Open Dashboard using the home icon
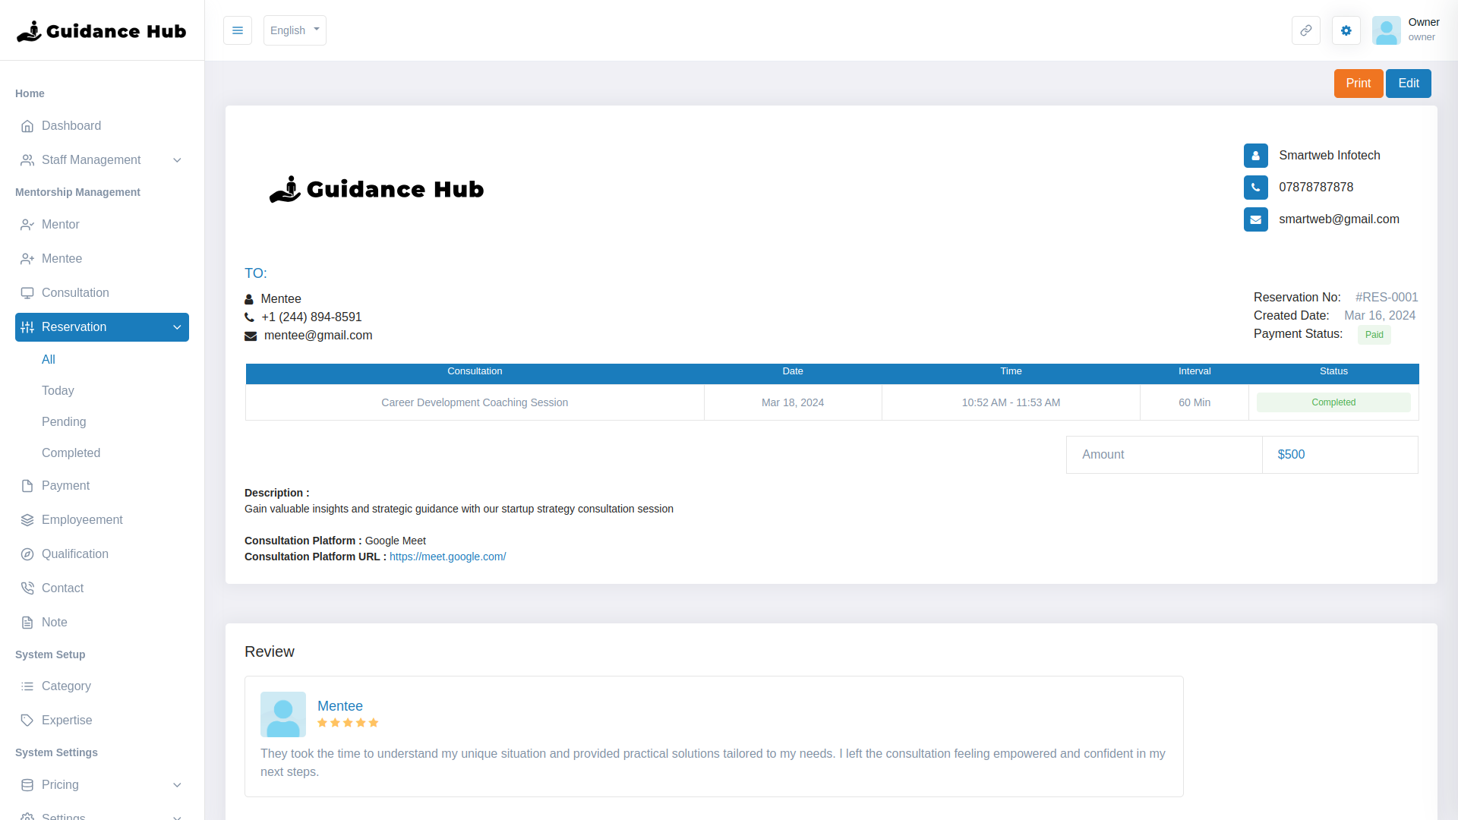 [x=27, y=126]
